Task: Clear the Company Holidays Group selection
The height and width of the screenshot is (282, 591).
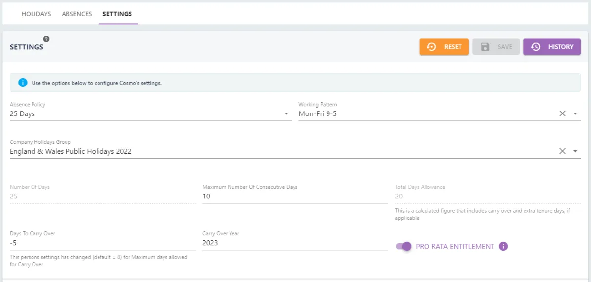Action: [x=562, y=151]
